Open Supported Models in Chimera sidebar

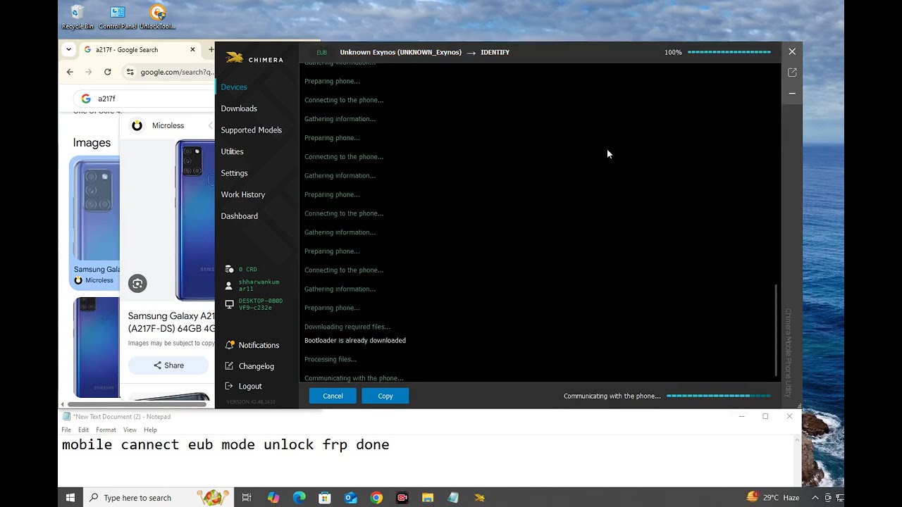[x=251, y=130]
